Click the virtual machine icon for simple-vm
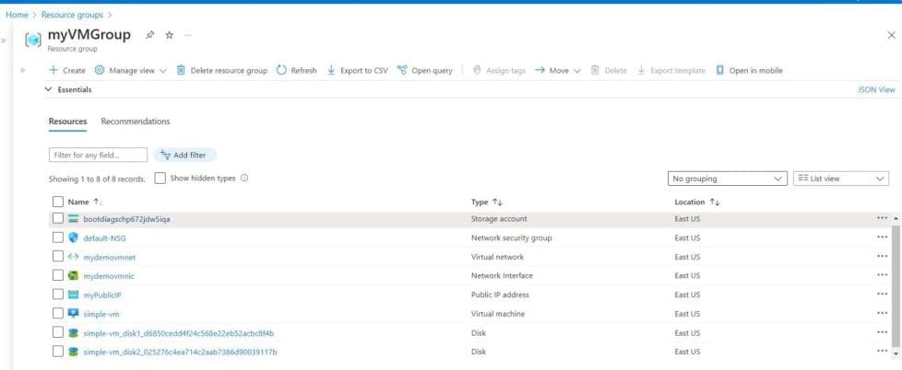The height and width of the screenshot is (370, 902). (73, 314)
